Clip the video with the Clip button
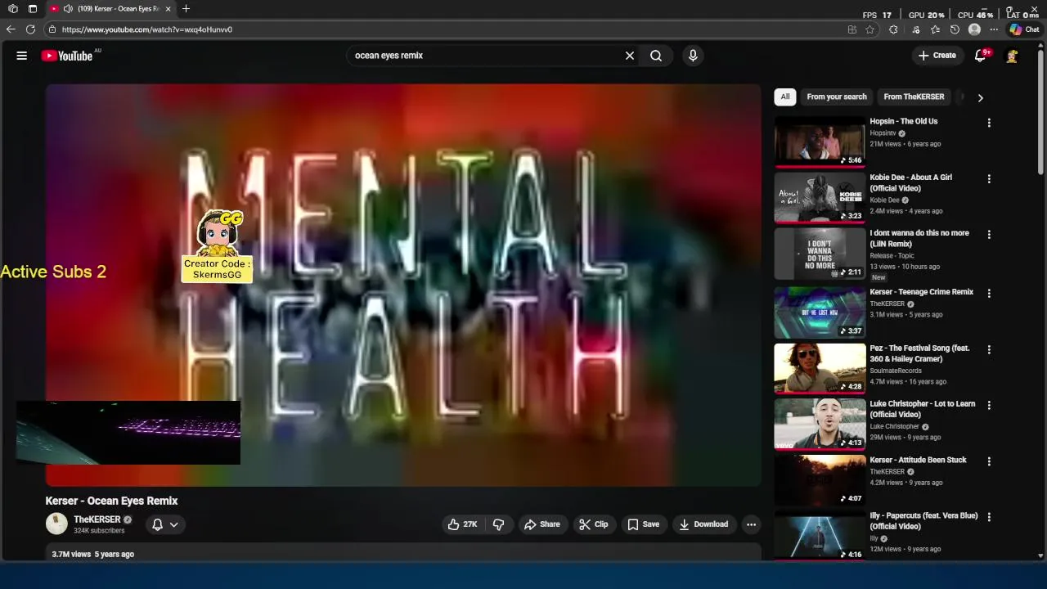The height and width of the screenshot is (589, 1047). [x=594, y=524]
